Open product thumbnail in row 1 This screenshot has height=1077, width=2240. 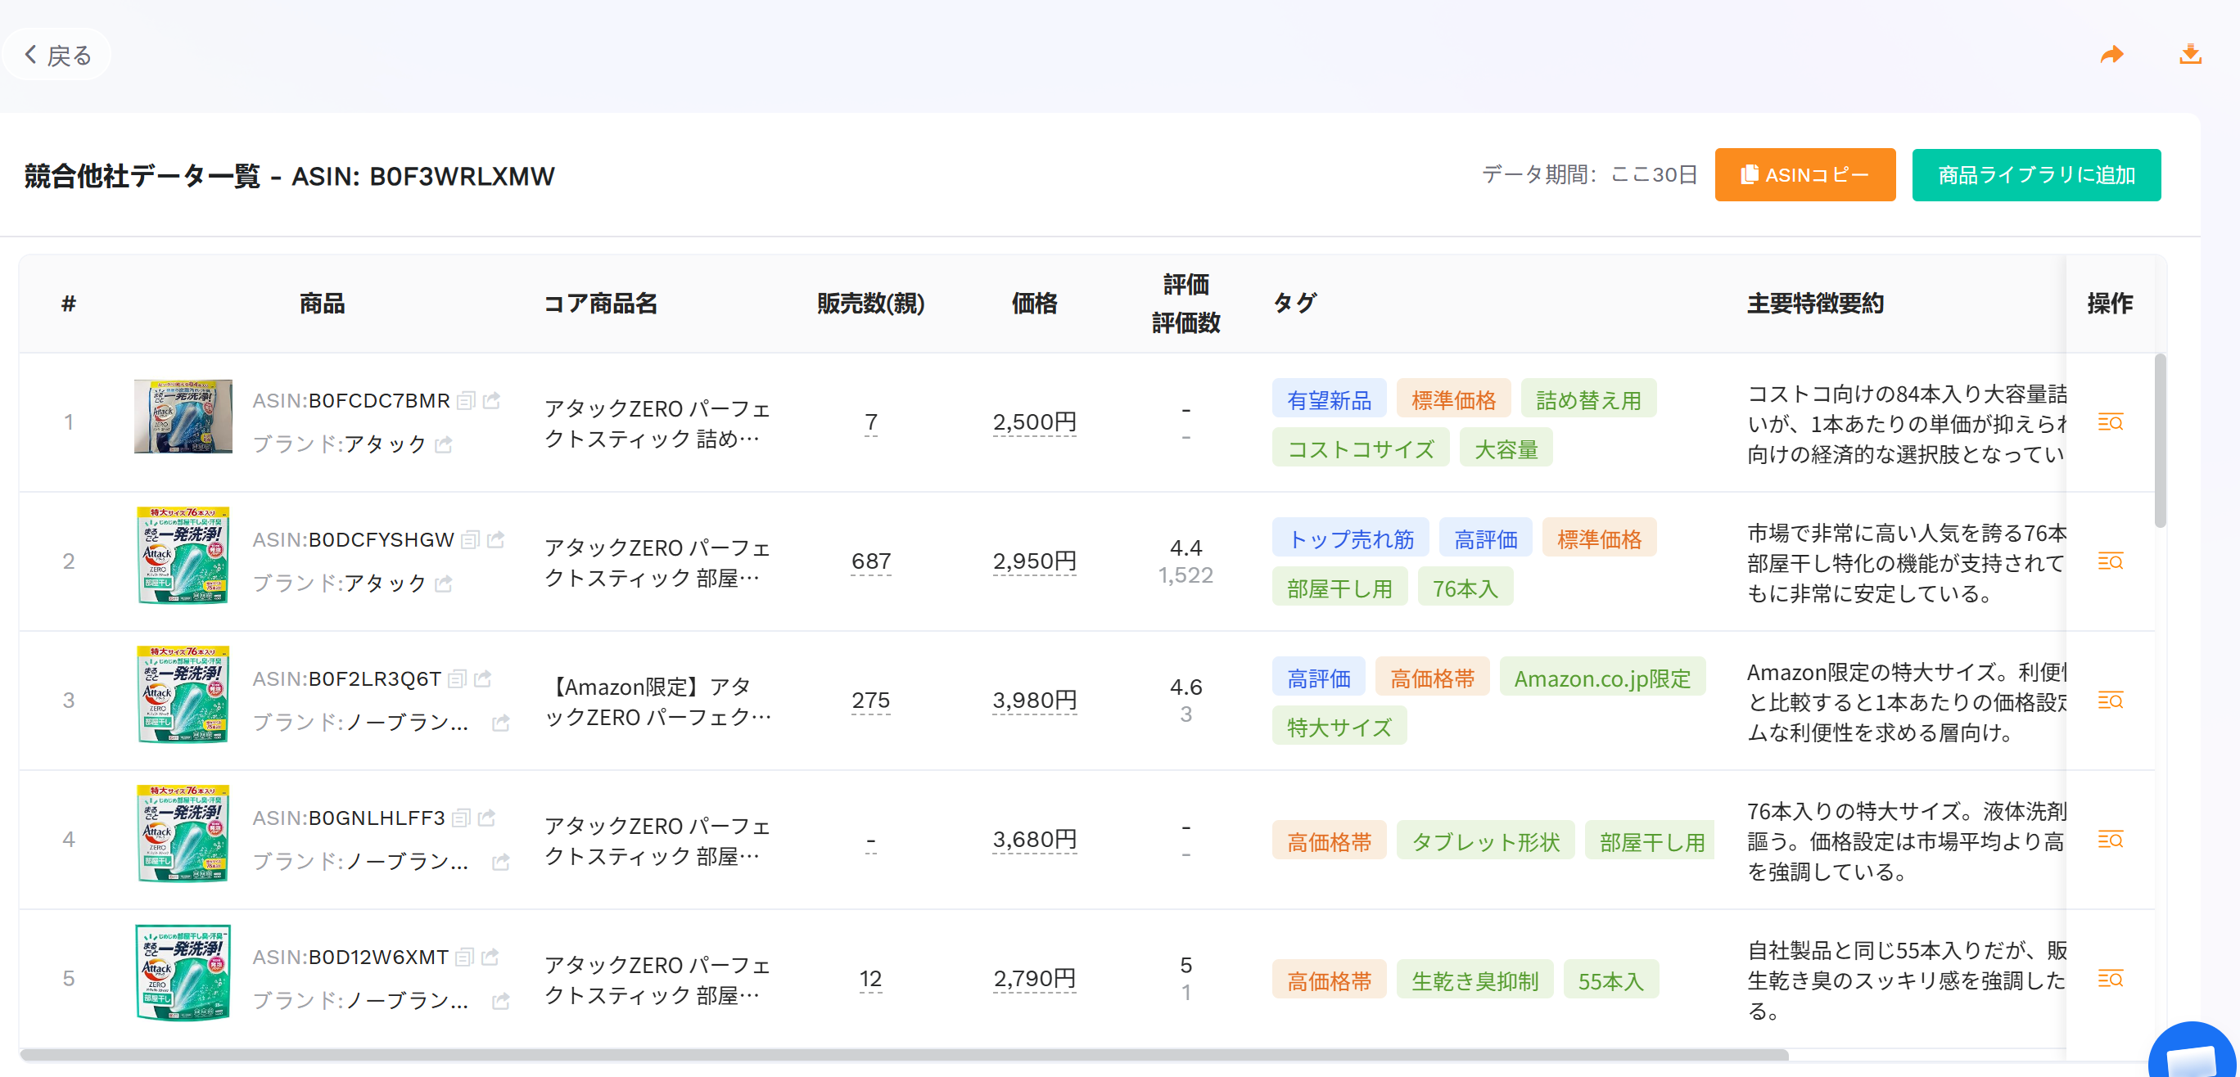pyautogui.click(x=183, y=417)
